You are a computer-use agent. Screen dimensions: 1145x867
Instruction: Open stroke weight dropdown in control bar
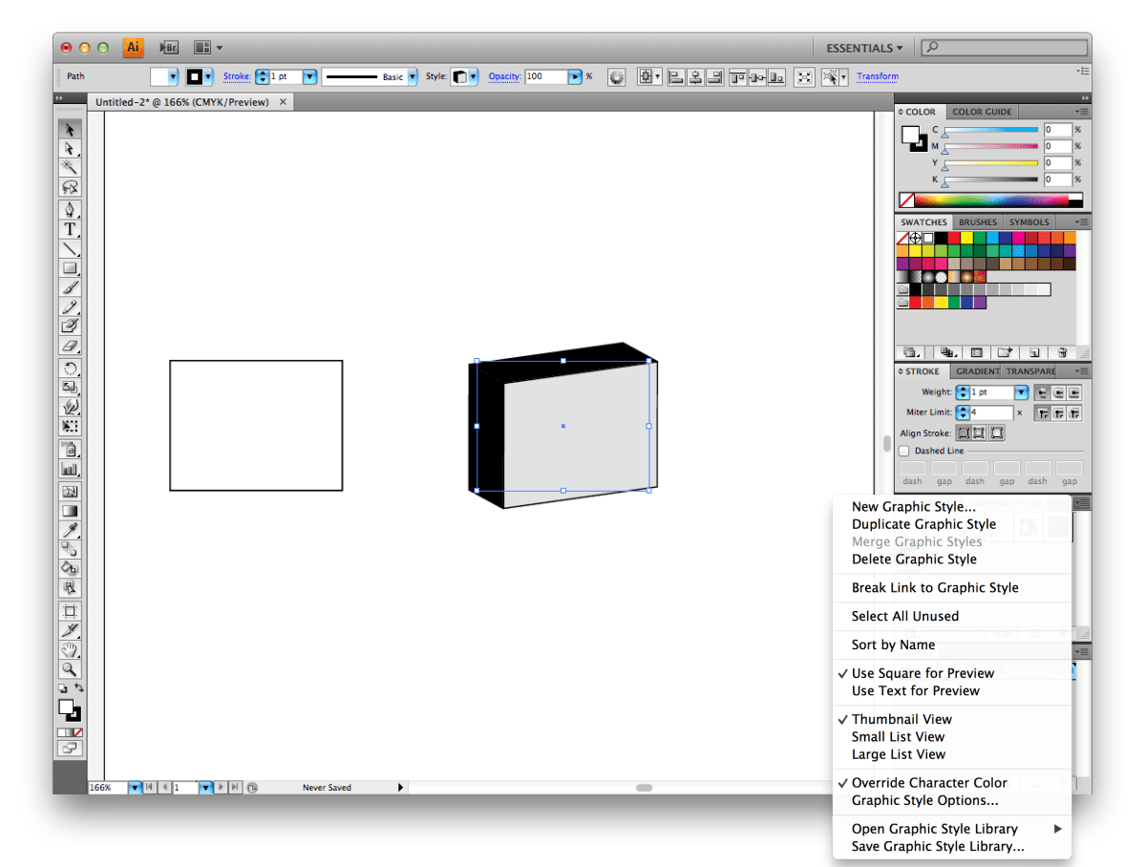pyautogui.click(x=309, y=76)
